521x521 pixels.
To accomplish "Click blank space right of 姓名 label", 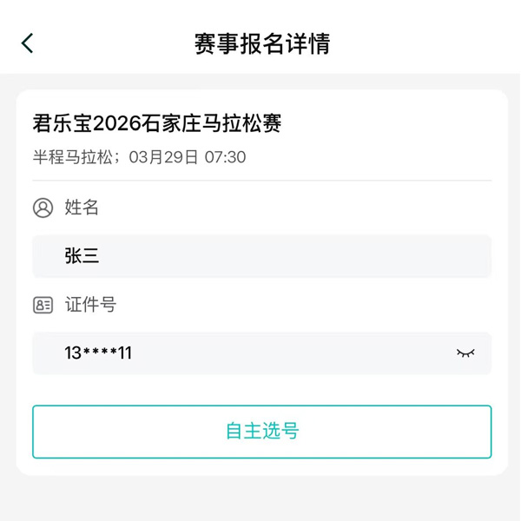I will pos(304,208).
